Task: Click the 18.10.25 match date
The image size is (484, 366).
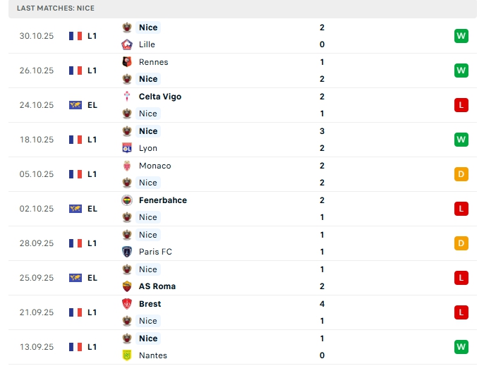Action: 37,140
